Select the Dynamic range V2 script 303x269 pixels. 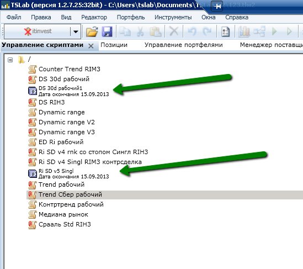tap(67, 122)
